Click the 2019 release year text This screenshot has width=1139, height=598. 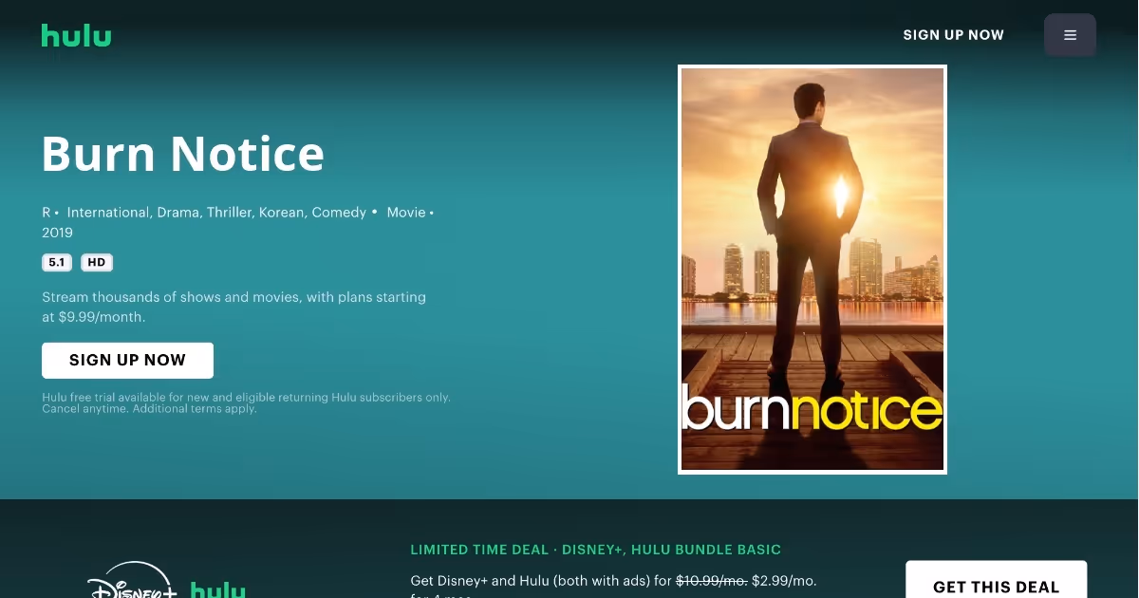pyautogui.click(x=57, y=233)
